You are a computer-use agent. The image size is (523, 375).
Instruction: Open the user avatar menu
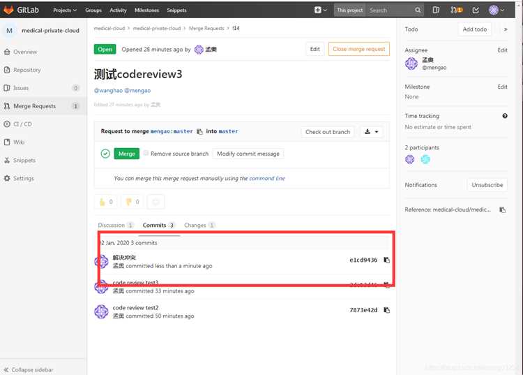point(497,10)
